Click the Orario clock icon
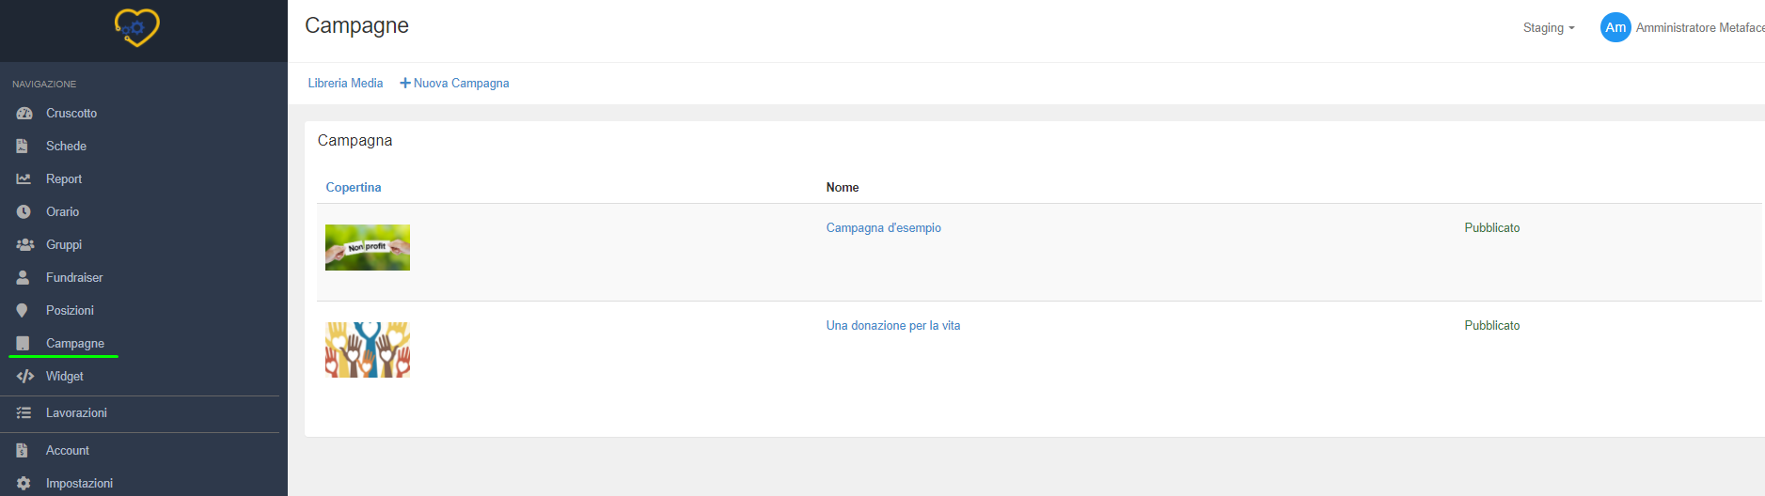 click(x=24, y=212)
